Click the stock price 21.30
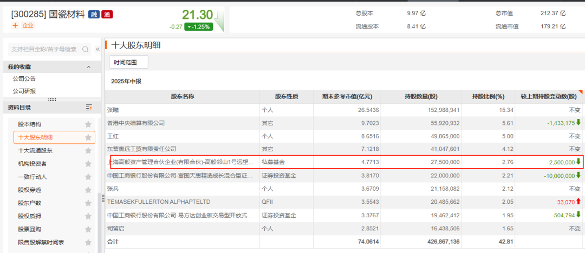This screenshot has height=253, width=585. point(197,15)
